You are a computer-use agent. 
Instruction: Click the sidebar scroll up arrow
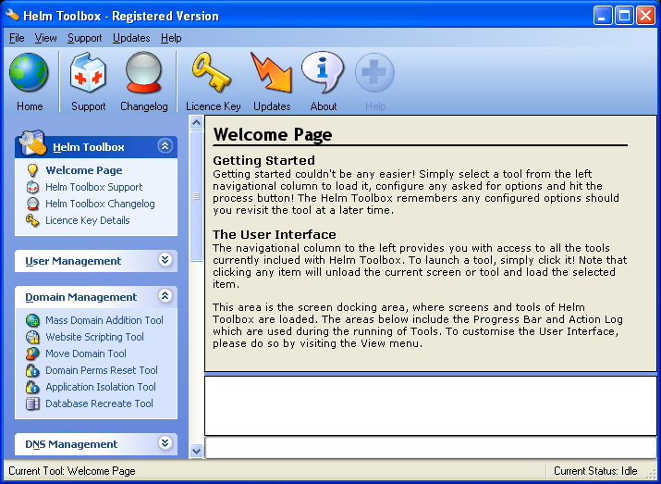(196, 123)
